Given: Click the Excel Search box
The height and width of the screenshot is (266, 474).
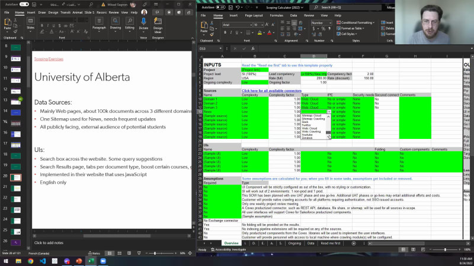Looking at the screenshot, I should [x=347, y=7].
